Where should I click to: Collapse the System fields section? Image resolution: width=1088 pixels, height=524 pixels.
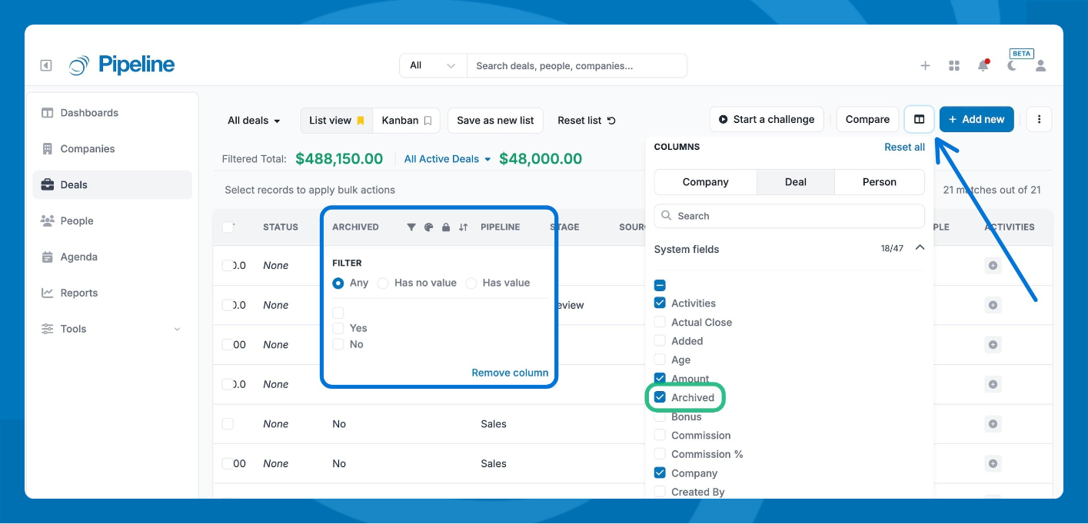(920, 248)
